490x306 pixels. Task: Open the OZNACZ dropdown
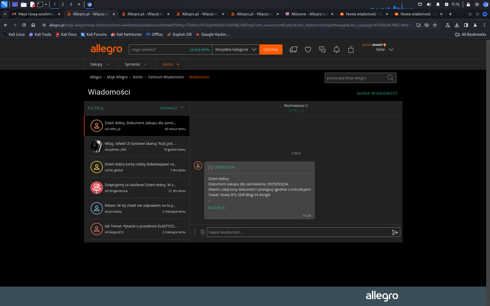pos(172,108)
